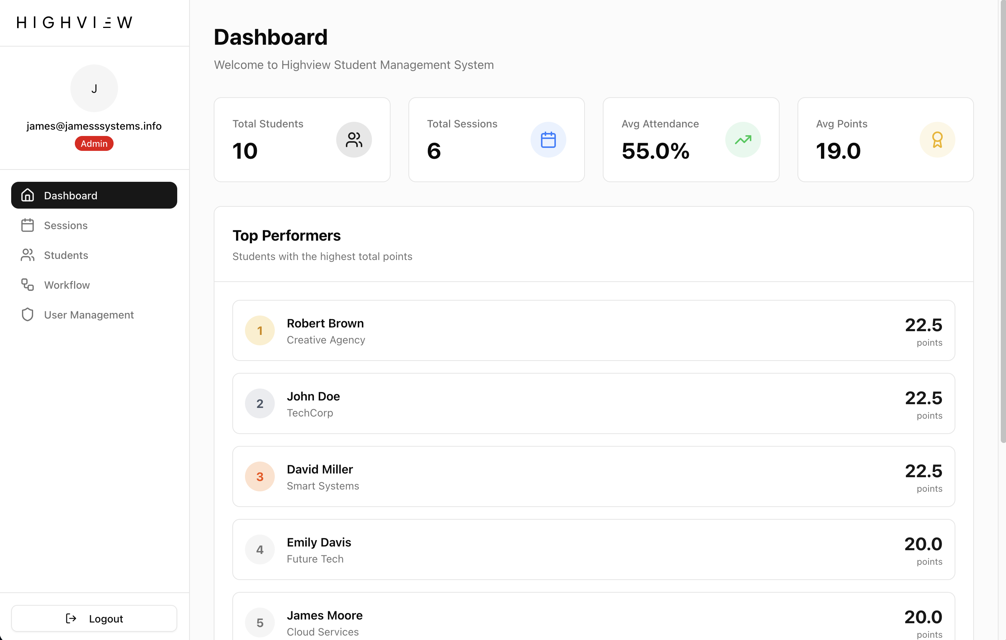This screenshot has width=1006, height=640.
Task: Click the rank 2 badge for John Doe
Action: (260, 403)
